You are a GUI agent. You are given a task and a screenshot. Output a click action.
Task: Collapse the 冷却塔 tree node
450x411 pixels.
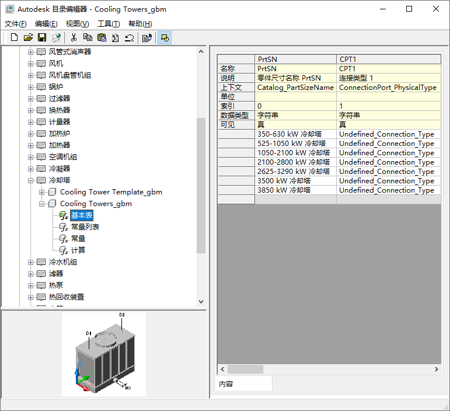30,180
